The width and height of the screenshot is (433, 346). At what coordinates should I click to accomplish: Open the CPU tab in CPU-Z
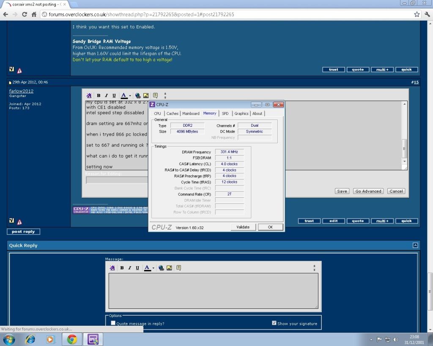pos(157,113)
